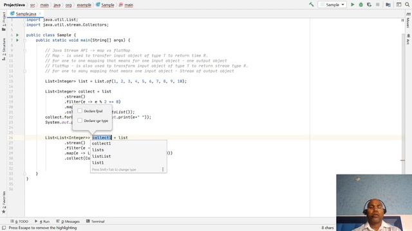Viewport: 412px width, 231px height.
Task: Click the filter(e -> e % 2 == 0) line
Action: tap(93, 101)
